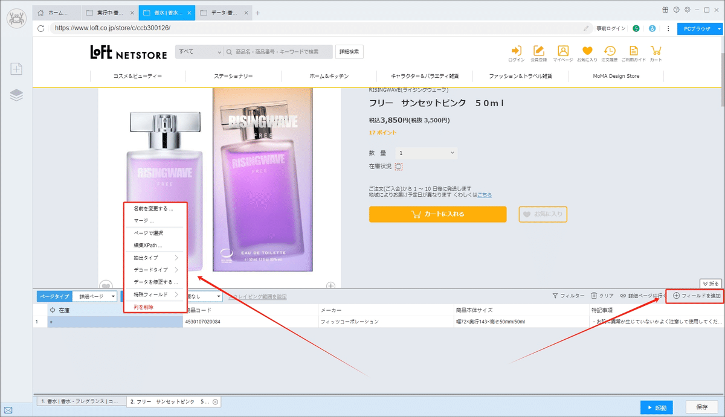Expand 特殊フィールド submenu
The image size is (725, 417).
[x=155, y=294]
